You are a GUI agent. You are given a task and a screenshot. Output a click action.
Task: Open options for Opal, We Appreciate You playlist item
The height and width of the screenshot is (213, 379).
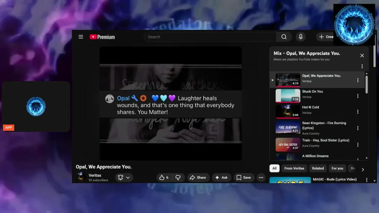coord(358,80)
